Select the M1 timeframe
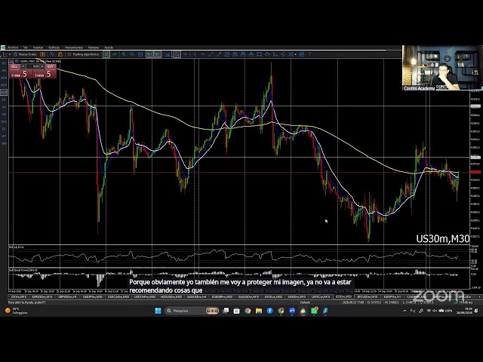The image size is (483, 362). tap(4, 63)
